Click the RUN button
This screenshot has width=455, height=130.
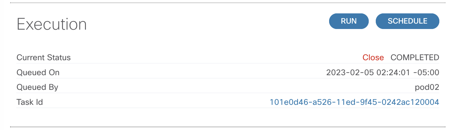click(x=349, y=21)
